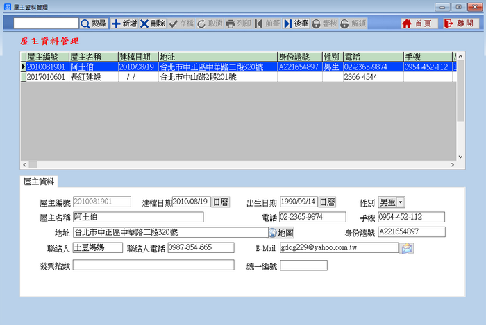Click the 電話 column header
The height and width of the screenshot is (325, 486).
coord(374,57)
